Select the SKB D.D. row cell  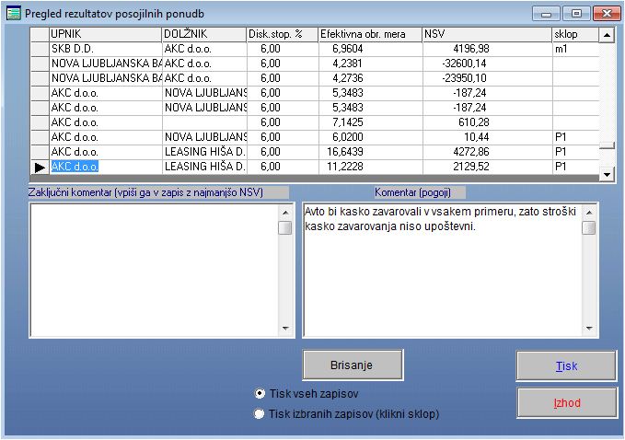(x=105, y=49)
